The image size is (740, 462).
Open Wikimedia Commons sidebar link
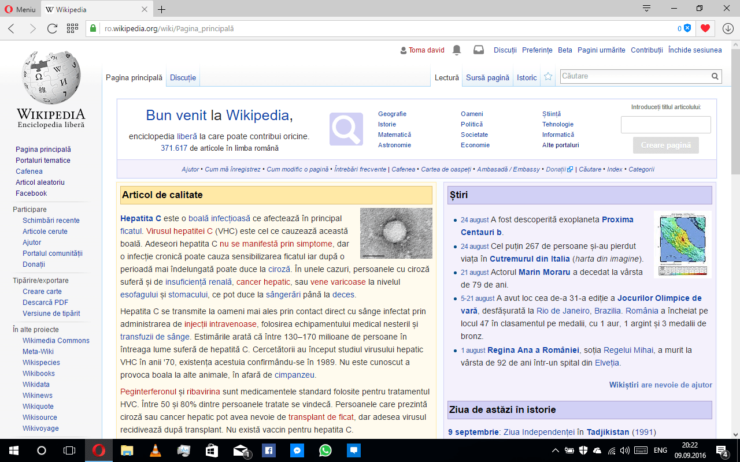pos(56,341)
